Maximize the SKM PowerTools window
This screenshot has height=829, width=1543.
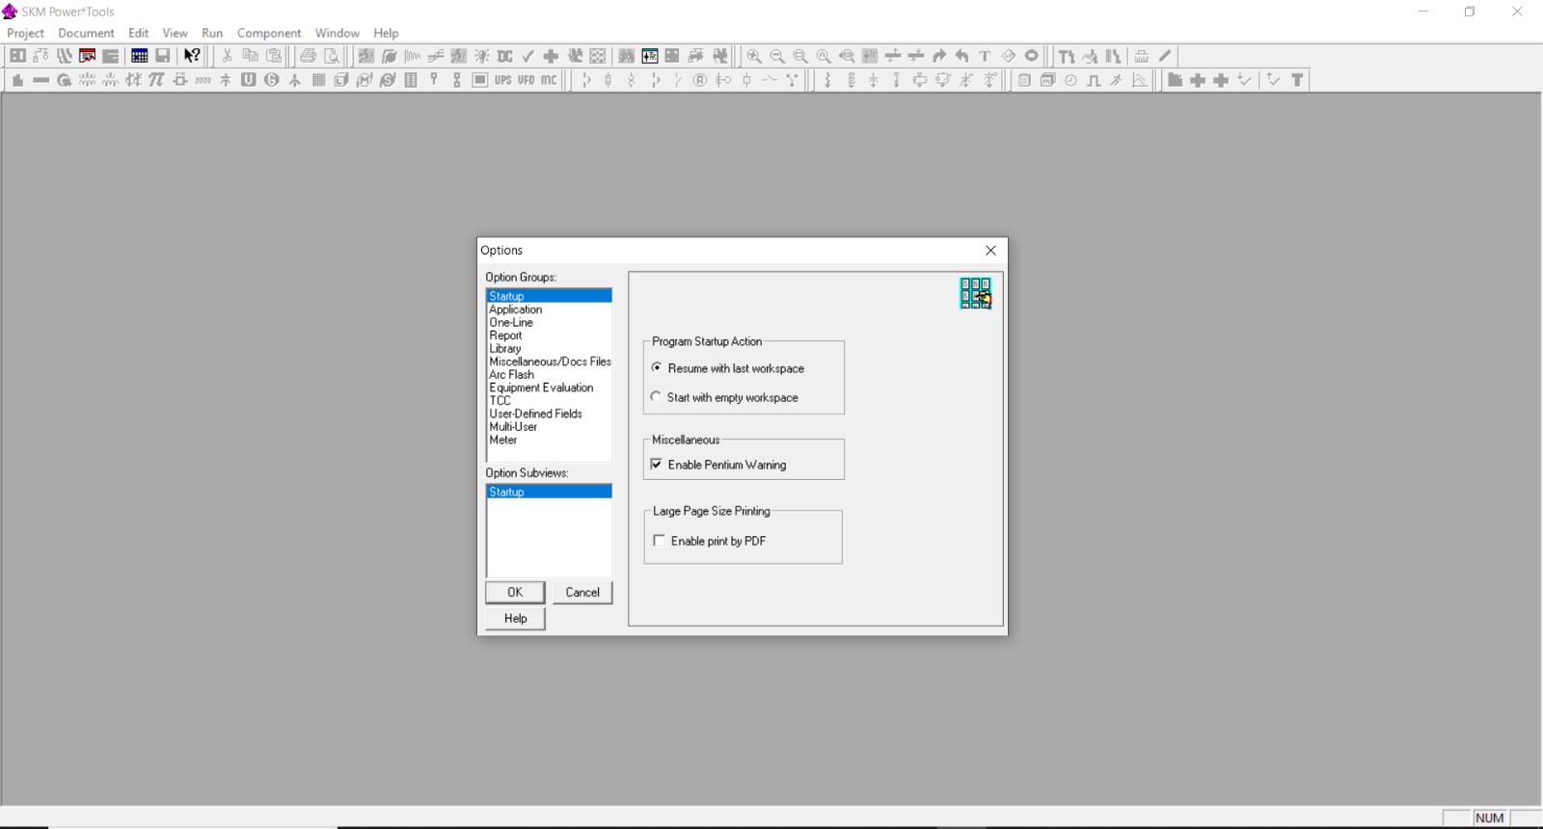point(1470,12)
